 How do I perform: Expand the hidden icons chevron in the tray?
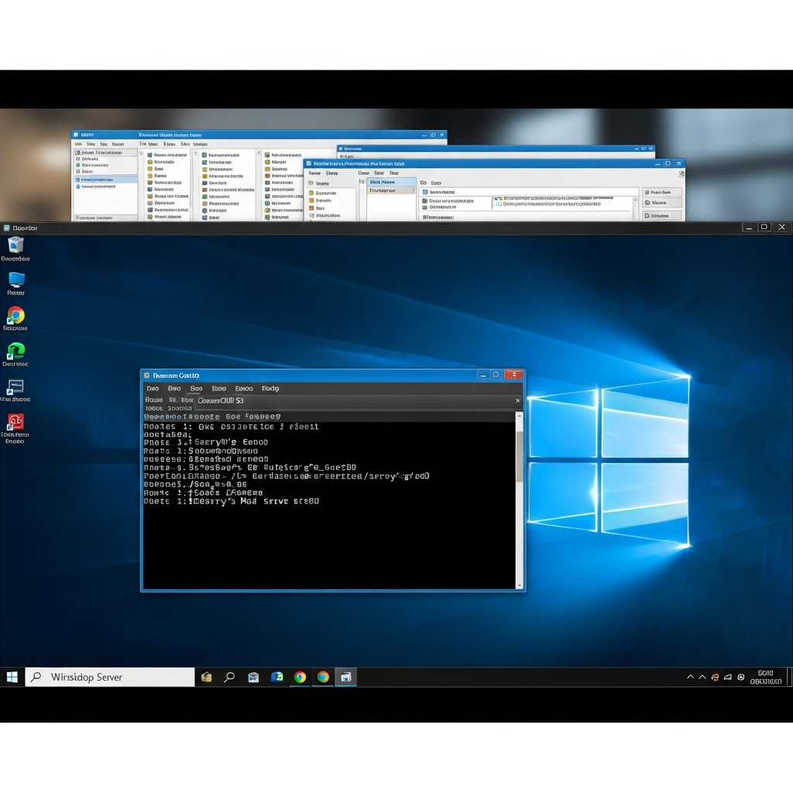click(690, 676)
